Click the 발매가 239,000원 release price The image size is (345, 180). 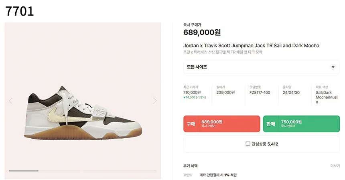click(x=225, y=93)
